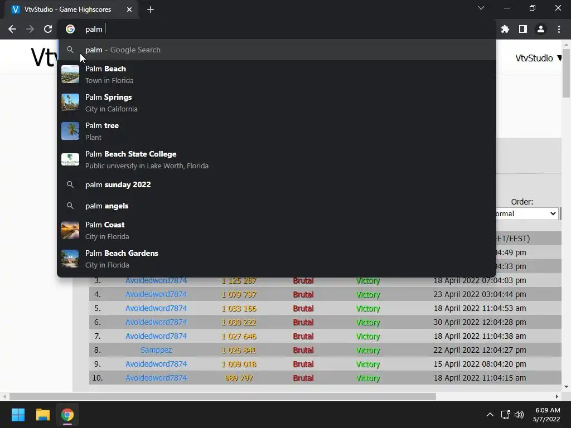Open the profile avatar icon
The width and height of the screenshot is (571, 428).
pyautogui.click(x=541, y=29)
